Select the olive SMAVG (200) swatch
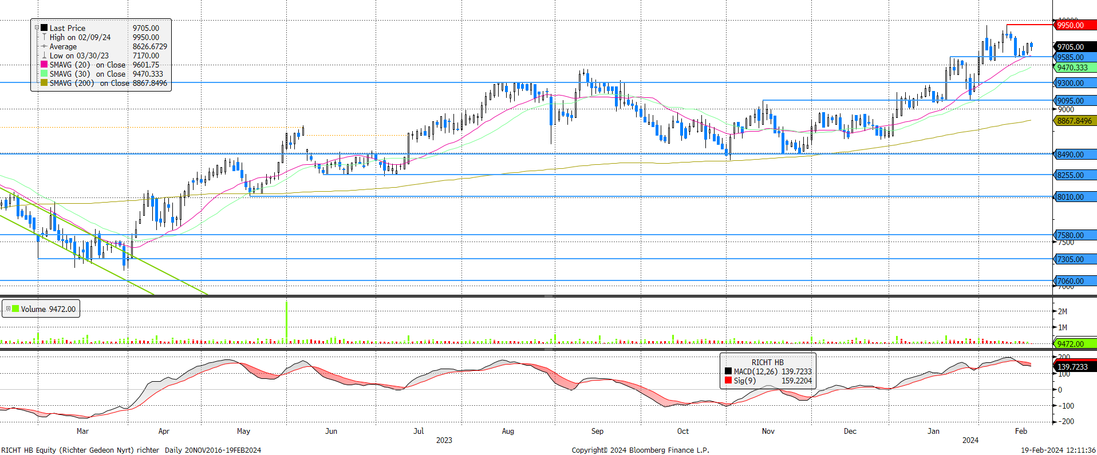This screenshot has width=1097, height=455. (x=44, y=82)
